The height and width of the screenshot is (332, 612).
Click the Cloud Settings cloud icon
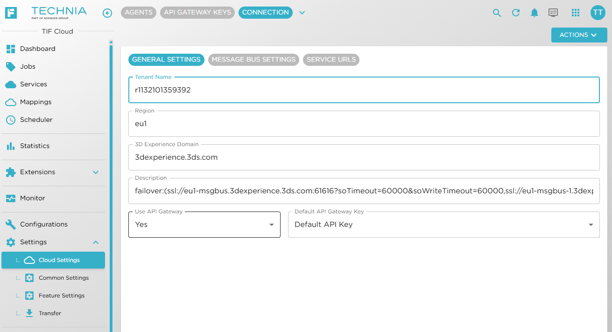(29, 260)
